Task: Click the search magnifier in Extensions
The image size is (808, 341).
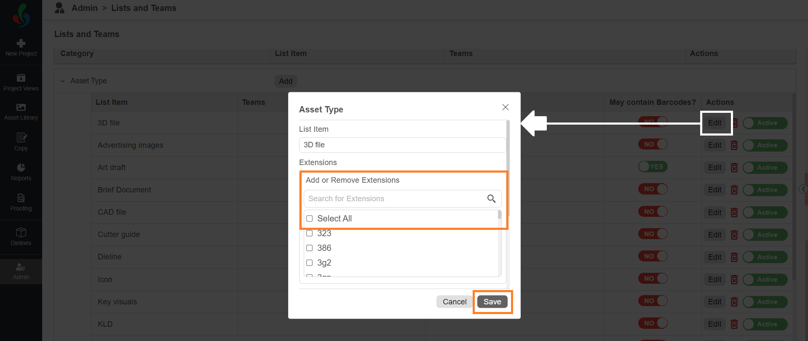Action: 491,199
